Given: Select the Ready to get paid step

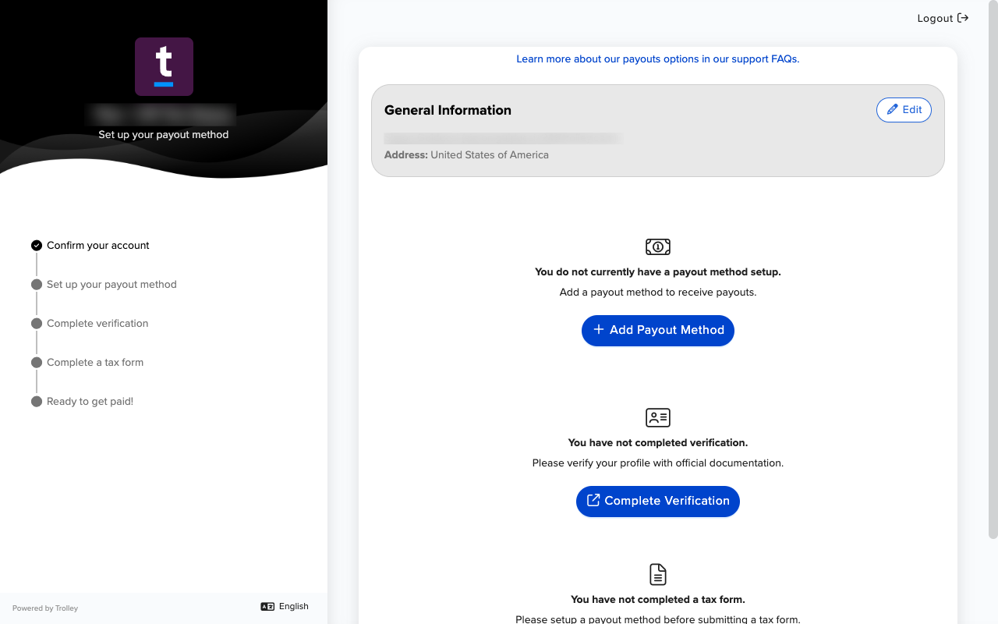Looking at the screenshot, I should (x=83, y=401).
